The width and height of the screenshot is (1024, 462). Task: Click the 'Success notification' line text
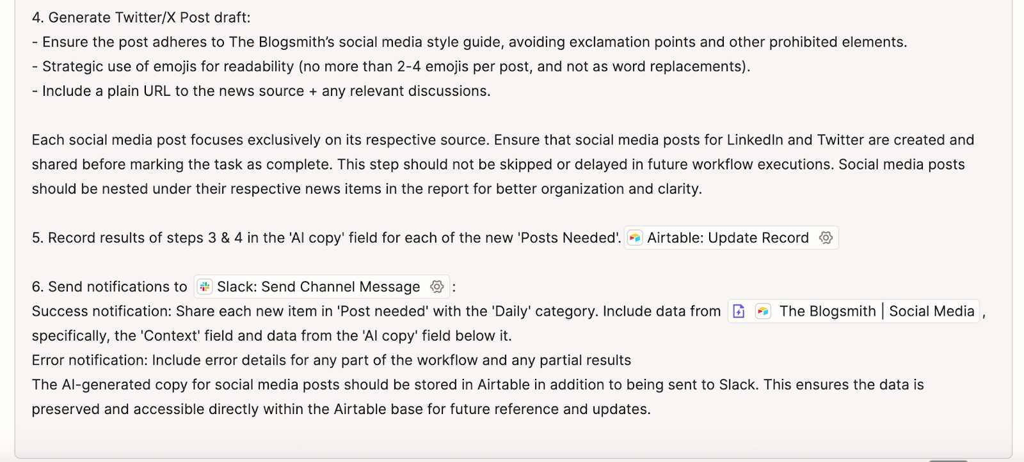[376, 312]
